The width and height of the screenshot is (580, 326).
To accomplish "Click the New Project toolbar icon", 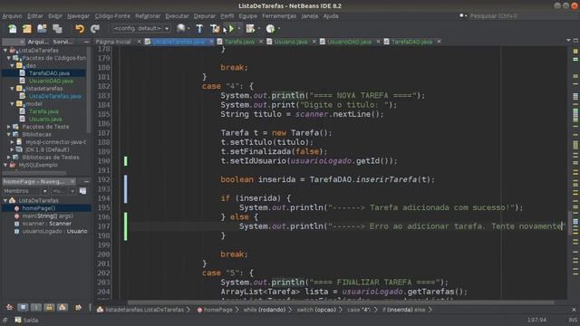I will (27, 28).
